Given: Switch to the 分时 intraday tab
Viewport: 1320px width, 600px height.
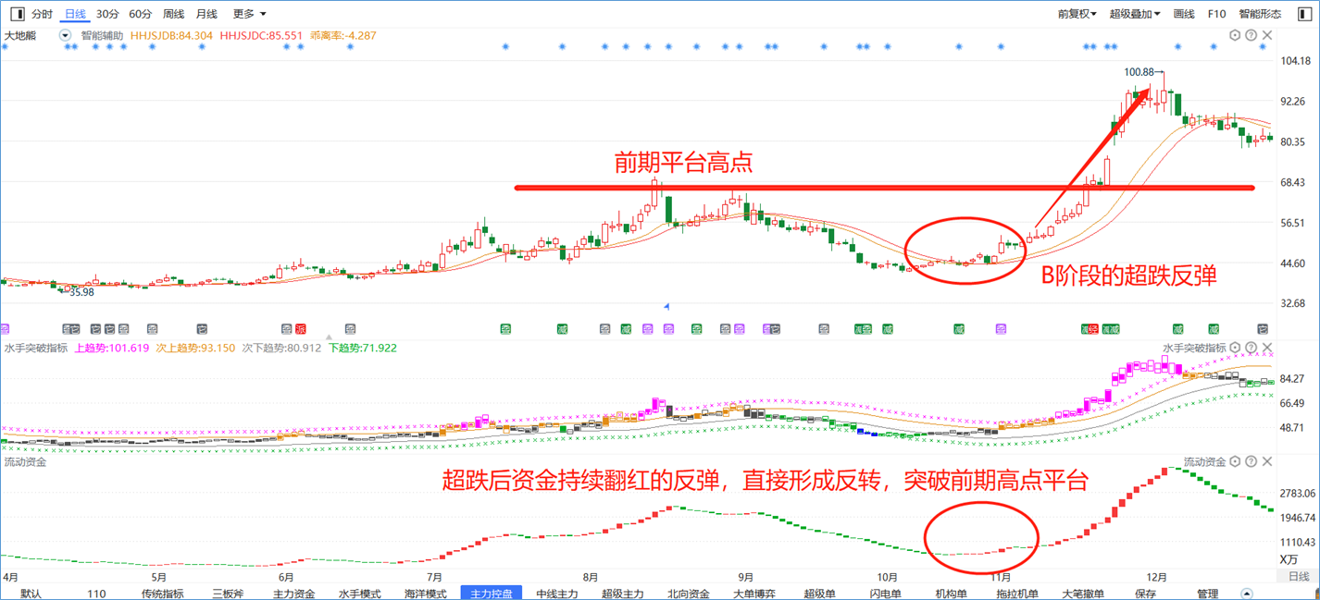Looking at the screenshot, I should tap(42, 14).
